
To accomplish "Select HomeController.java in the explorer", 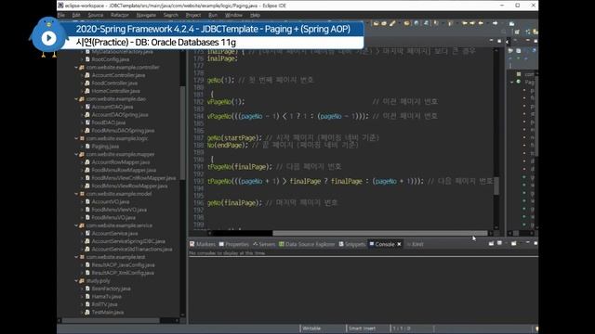I will click(x=115, y=91).
